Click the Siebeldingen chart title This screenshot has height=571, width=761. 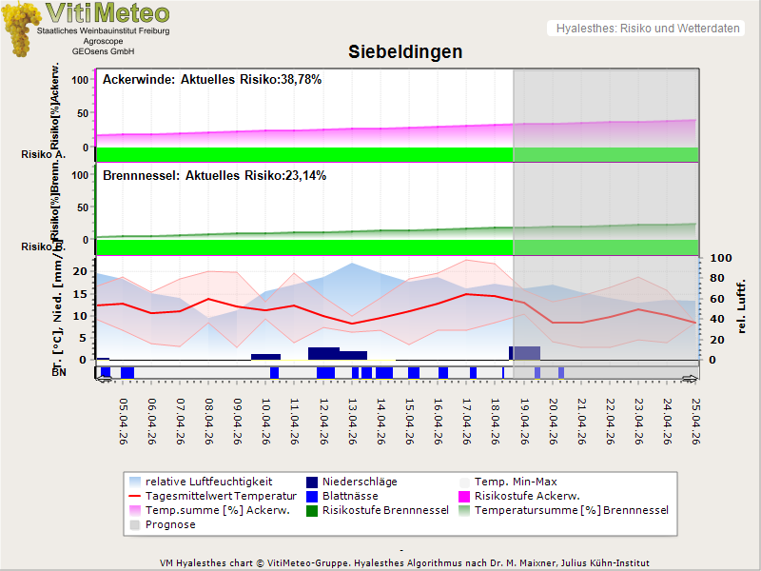405,51
